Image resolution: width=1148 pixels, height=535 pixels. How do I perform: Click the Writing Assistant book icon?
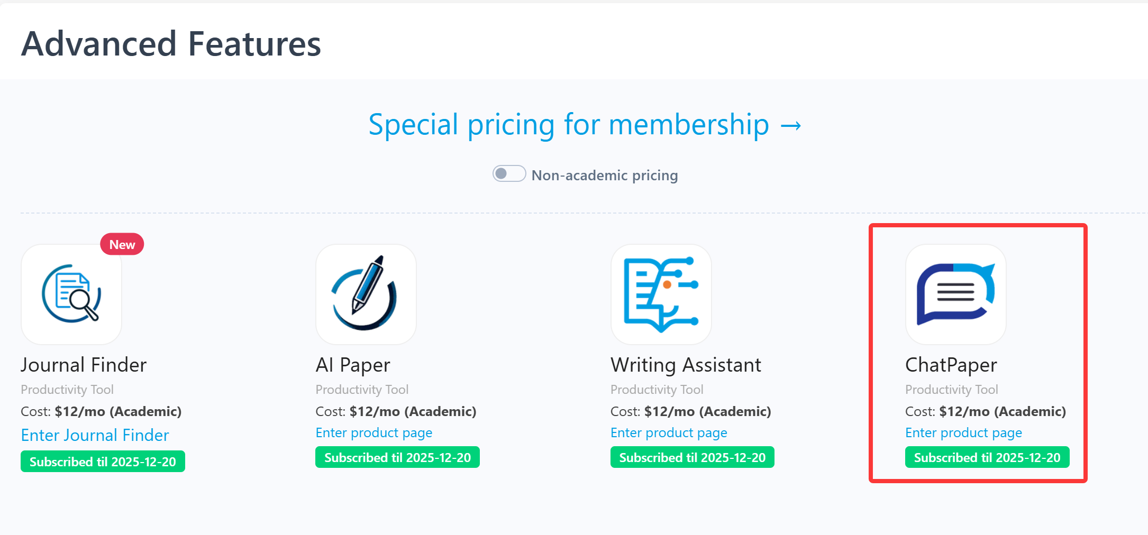[661, 294]
